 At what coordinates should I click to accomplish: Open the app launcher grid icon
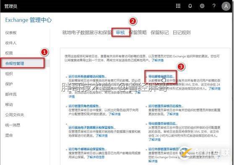178,6
